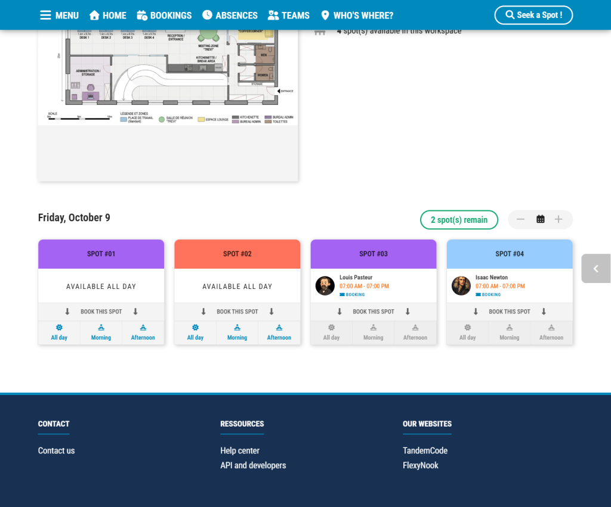
Task: Click Louis Pasteur's BOOKING label
Action: 352,294
